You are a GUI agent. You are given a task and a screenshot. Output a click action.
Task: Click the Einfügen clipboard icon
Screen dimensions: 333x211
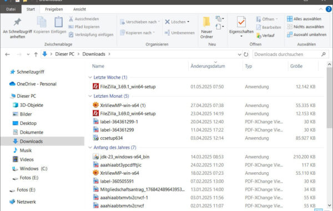(58, 22)
